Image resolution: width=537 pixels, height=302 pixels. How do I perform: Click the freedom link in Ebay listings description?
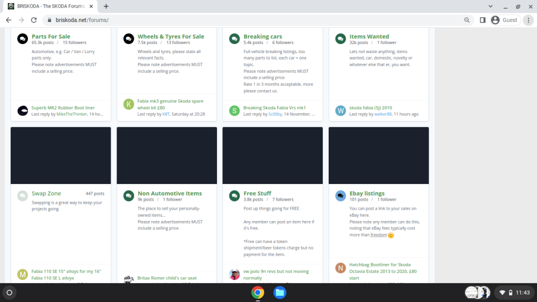point(379,235)
